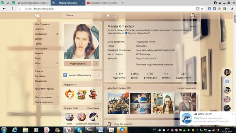This screenshot has width=236, height=133.
Task: Open 'Сообщения' in sidebar
Action: point(41,34)
